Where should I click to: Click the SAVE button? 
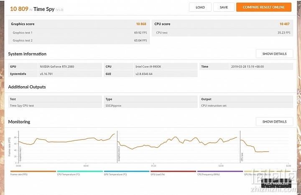224,7
